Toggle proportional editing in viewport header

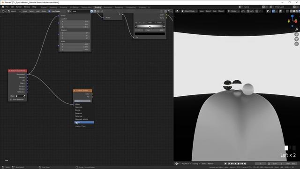pos(257,11)
